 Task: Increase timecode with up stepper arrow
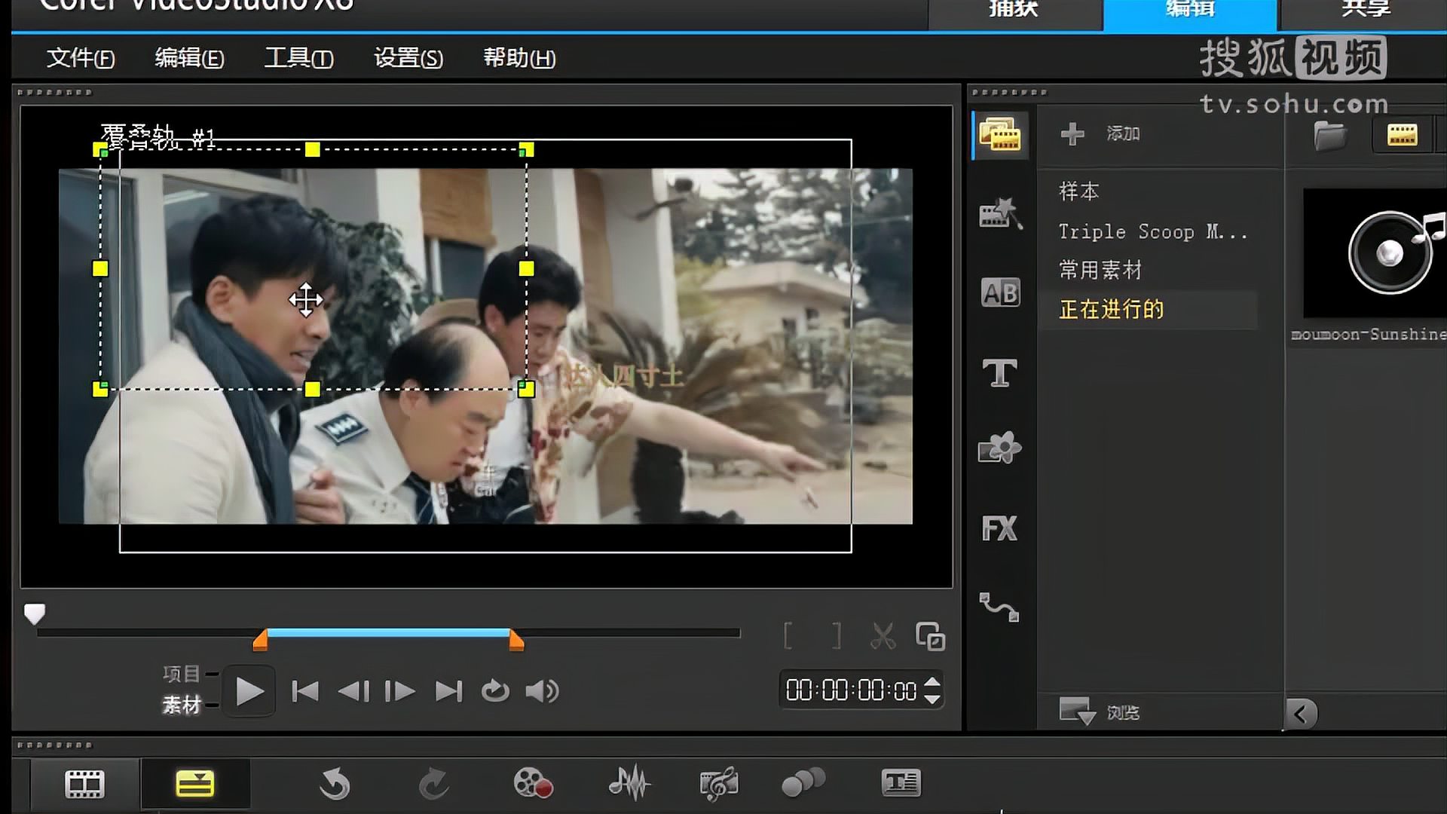pos(932,682)
